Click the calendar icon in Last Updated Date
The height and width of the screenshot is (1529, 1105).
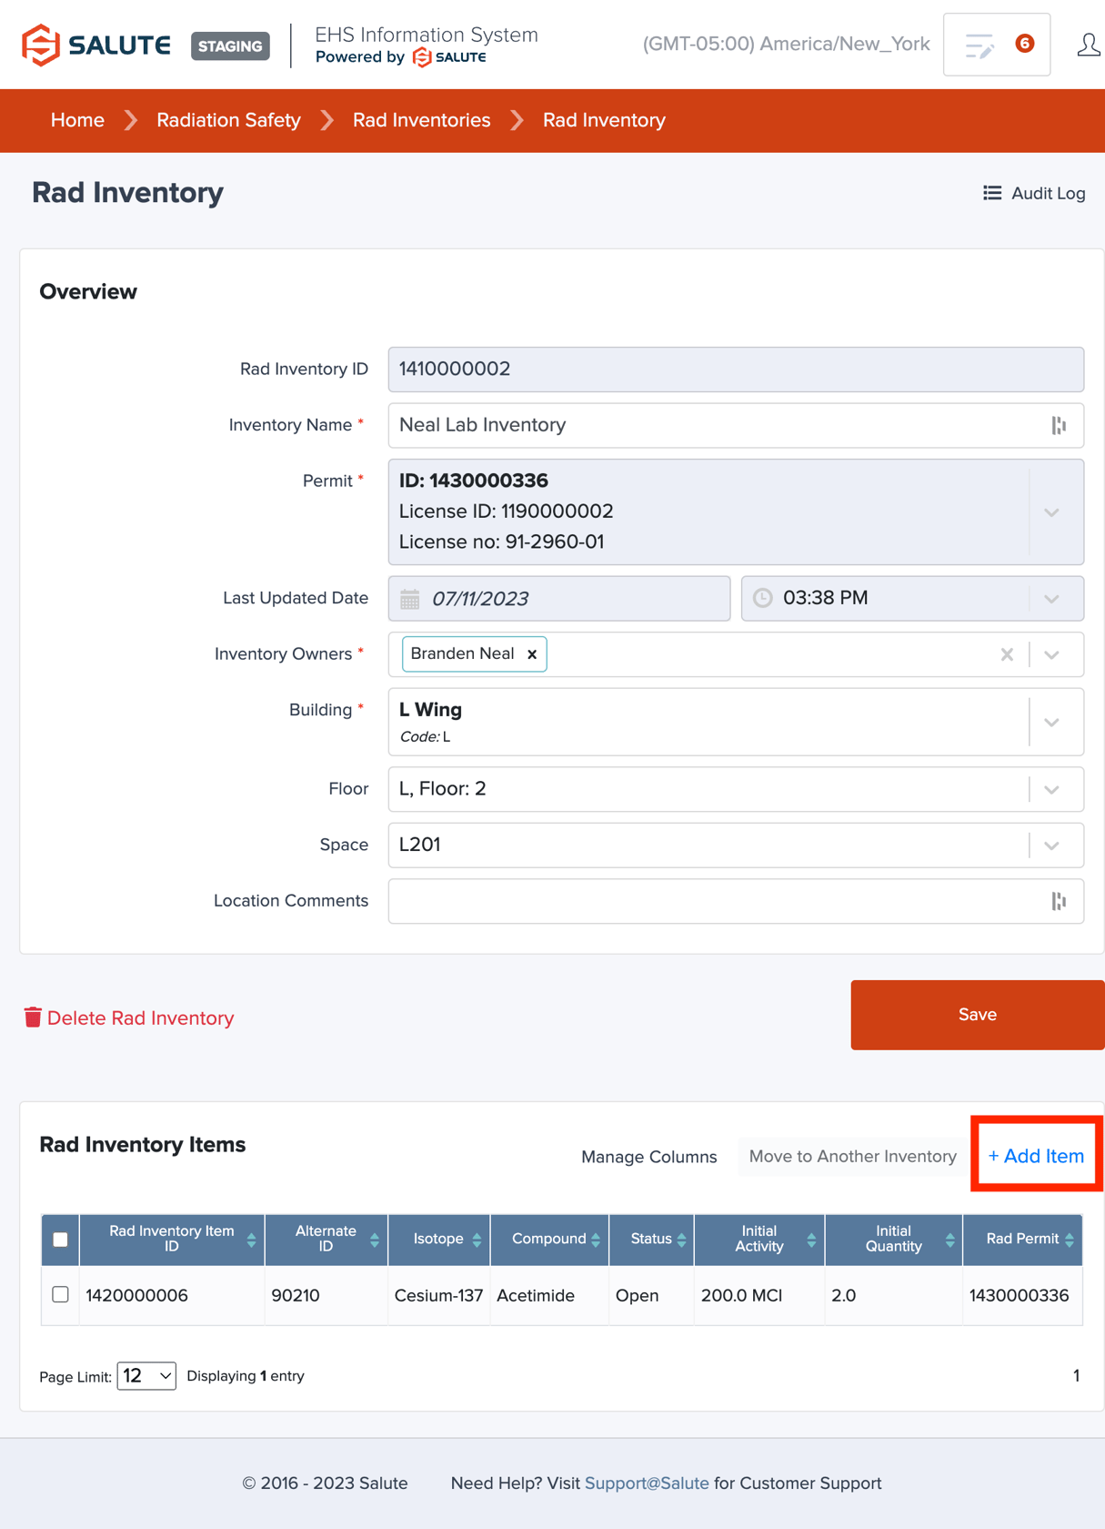(x=410, y=599)
